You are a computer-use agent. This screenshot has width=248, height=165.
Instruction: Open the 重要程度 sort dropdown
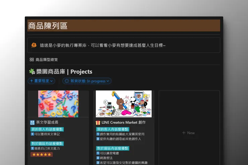(42, 81)
